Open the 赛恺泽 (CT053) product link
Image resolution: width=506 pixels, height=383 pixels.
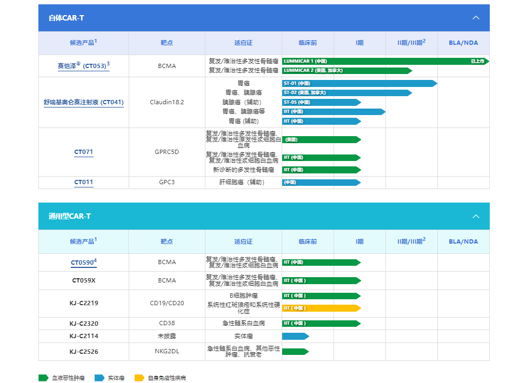pyautogui.click(x=83, y=66)
